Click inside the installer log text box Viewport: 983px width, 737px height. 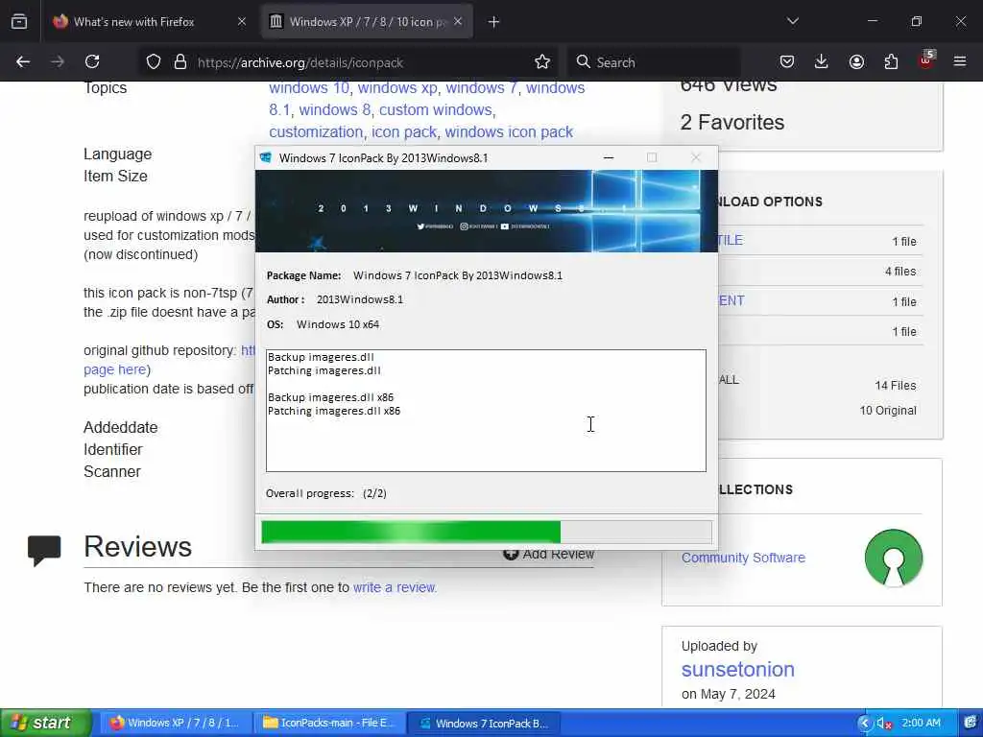tap(486, 411)
